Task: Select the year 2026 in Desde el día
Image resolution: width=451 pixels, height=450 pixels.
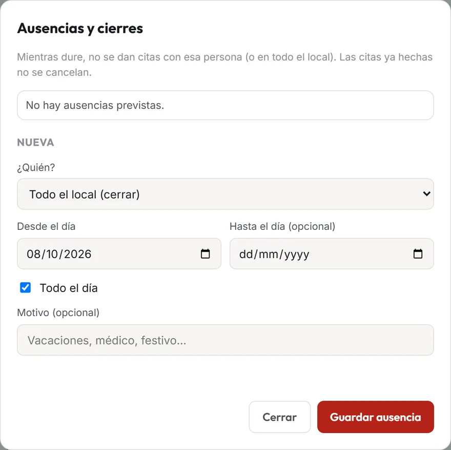Action: [77, 254]
